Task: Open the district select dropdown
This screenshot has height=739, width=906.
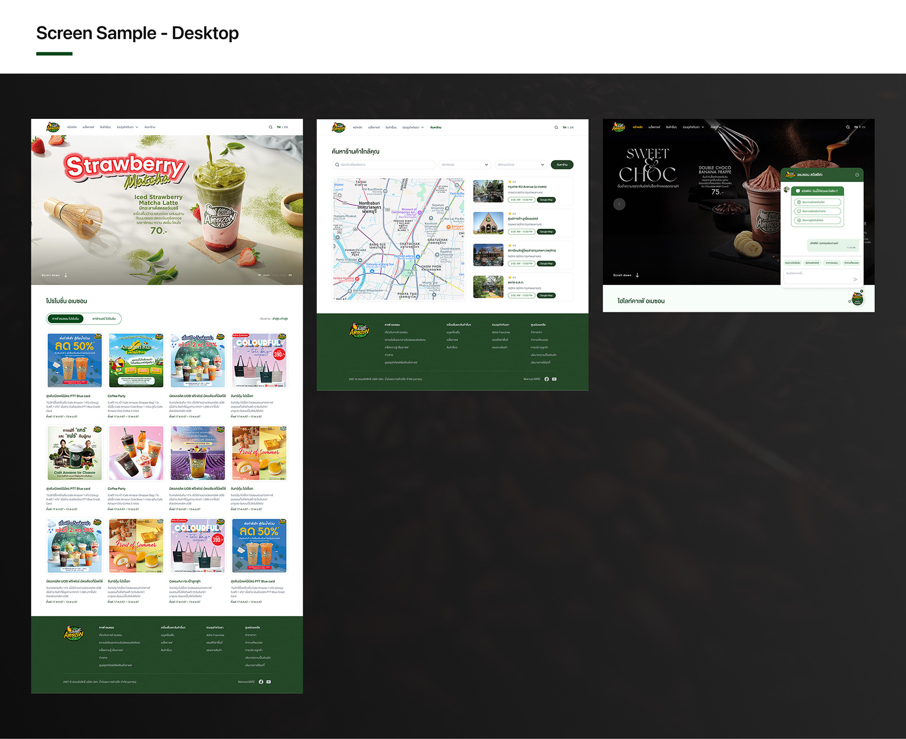Action: (x=520, y=165)
